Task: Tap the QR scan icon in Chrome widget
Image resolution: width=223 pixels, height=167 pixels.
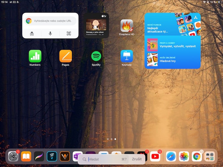Action: (x=69, y=34)
